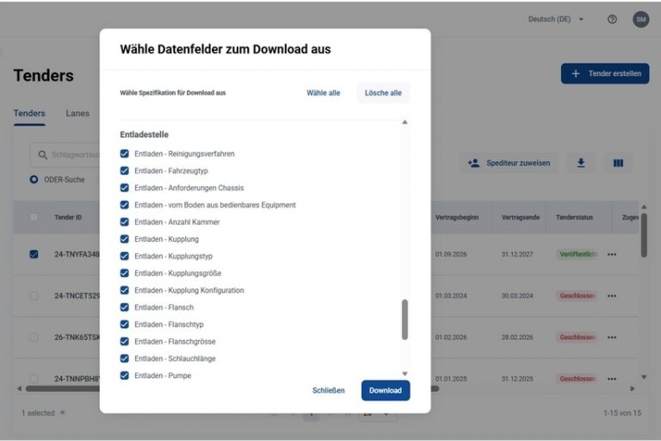Click the 31.12.2027 date cell
Image resolution: width=661 pixels, height=441 pixels.
tap(517, 254)
